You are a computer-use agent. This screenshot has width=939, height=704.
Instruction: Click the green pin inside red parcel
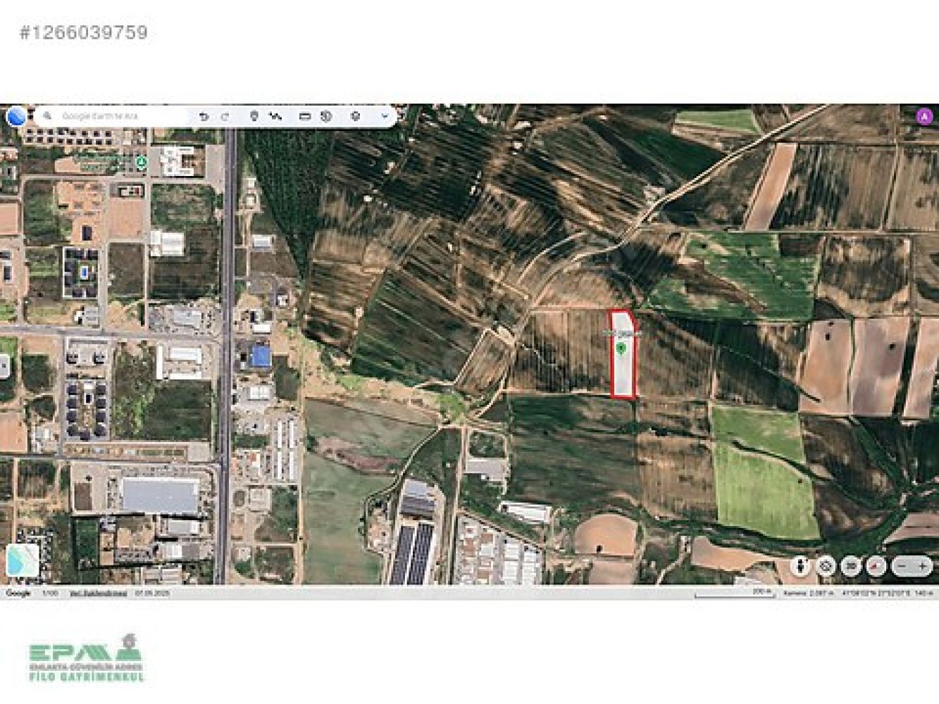[x=621, y=348]
